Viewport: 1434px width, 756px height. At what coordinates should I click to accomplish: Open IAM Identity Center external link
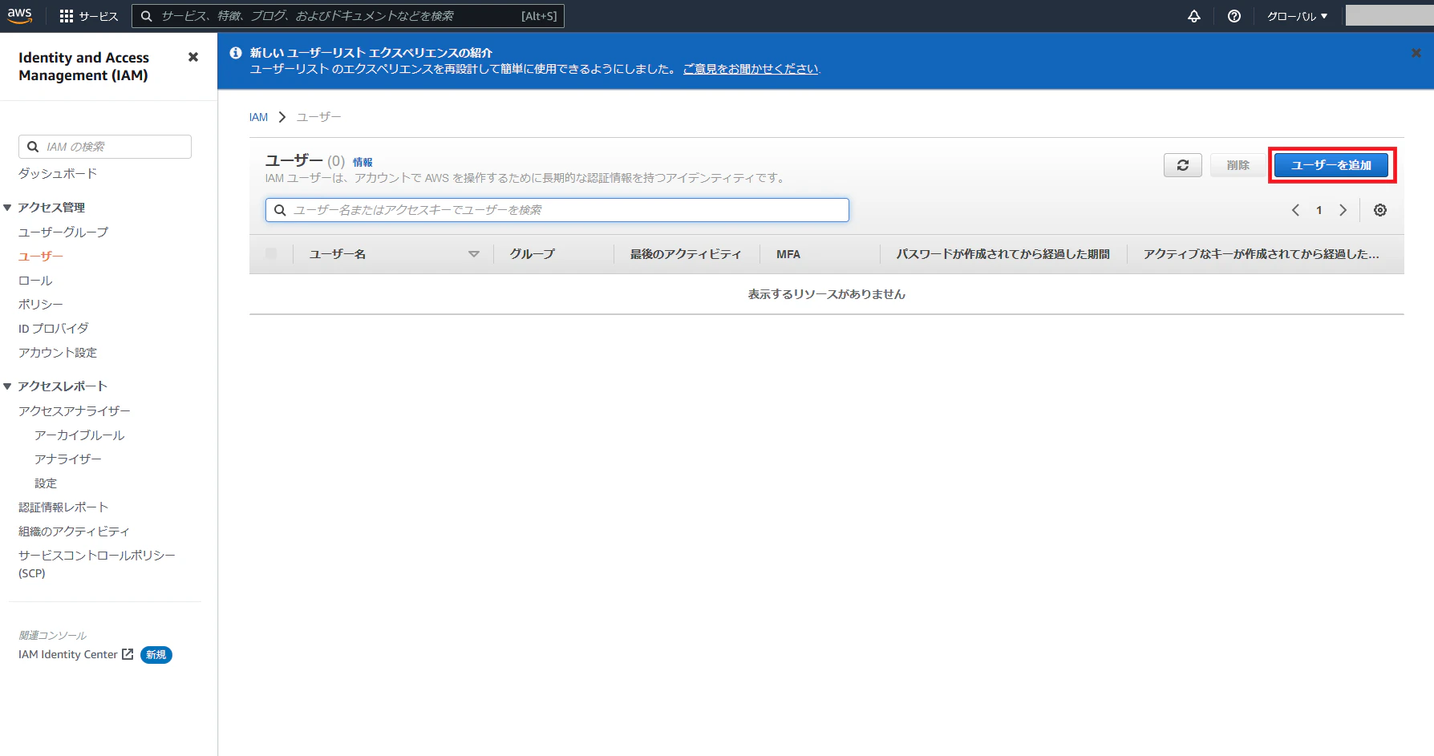point(76,655)
